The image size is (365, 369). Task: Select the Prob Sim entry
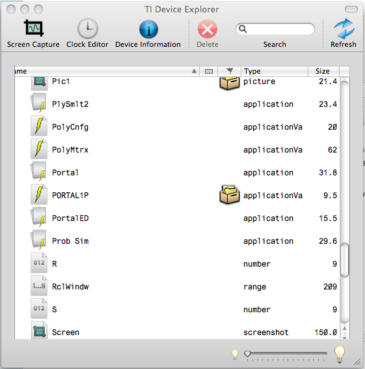point(70,241)
